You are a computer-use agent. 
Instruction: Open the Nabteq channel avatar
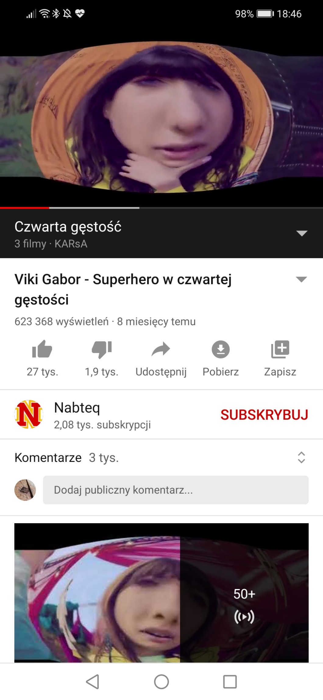[29, 414]
